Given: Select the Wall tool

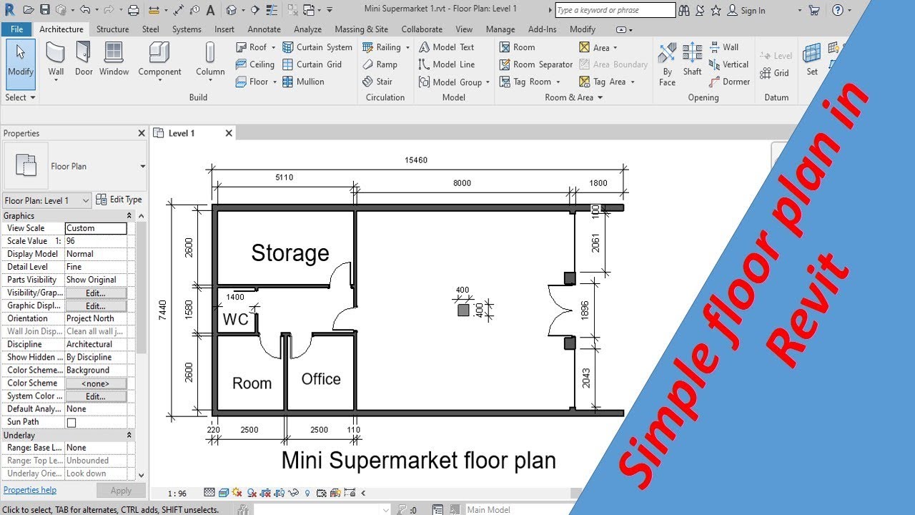Looking at the screenshot, I should click(x=56, y=60).
